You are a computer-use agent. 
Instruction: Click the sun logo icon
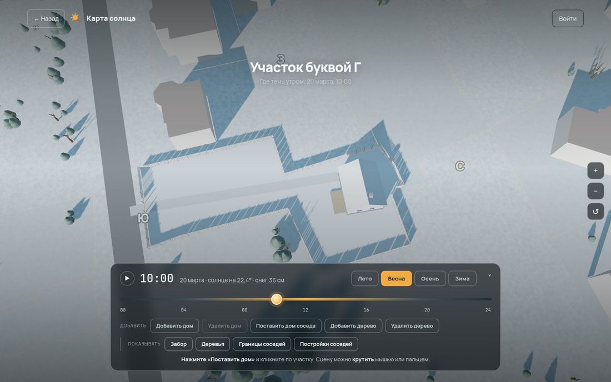(x=75, y=18)
